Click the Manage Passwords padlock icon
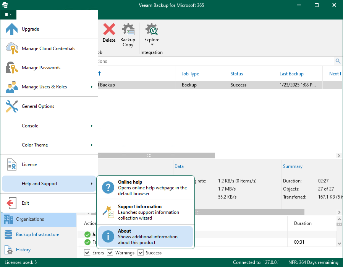The width and height of the screenshot is (343, 267). coord(12,68)
